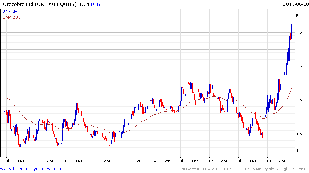Viewport: 309px width, 173px height.
Task: Click the copyright notice text at bottom
Action: click(x=244, y=169)
